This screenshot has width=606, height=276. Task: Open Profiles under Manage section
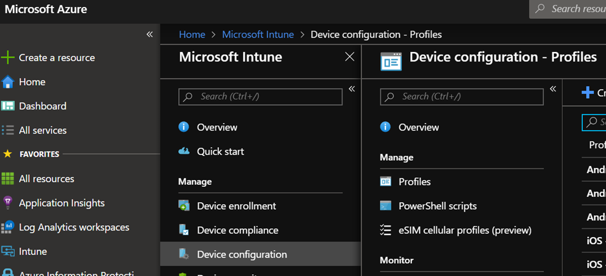414,181
